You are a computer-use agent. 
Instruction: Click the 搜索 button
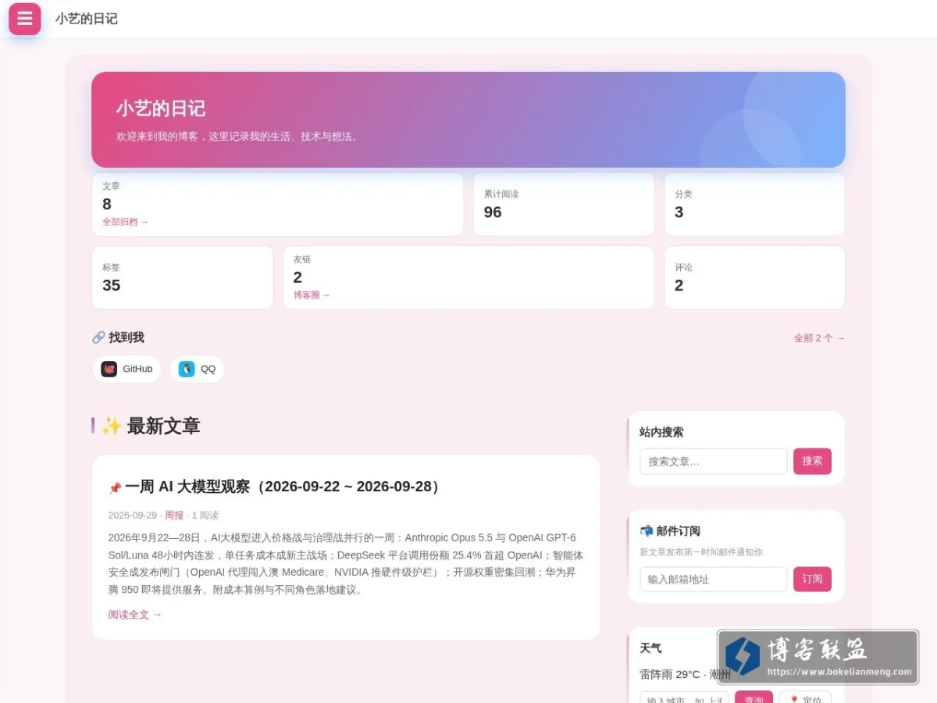click(812, 462)
